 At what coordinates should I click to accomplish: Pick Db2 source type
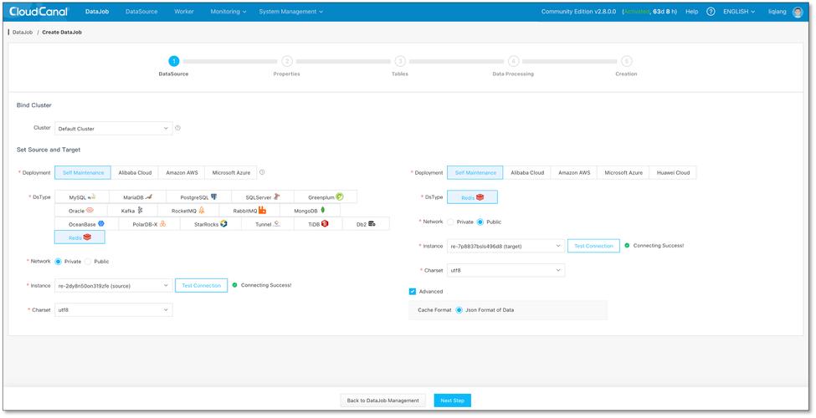point(366,224)
